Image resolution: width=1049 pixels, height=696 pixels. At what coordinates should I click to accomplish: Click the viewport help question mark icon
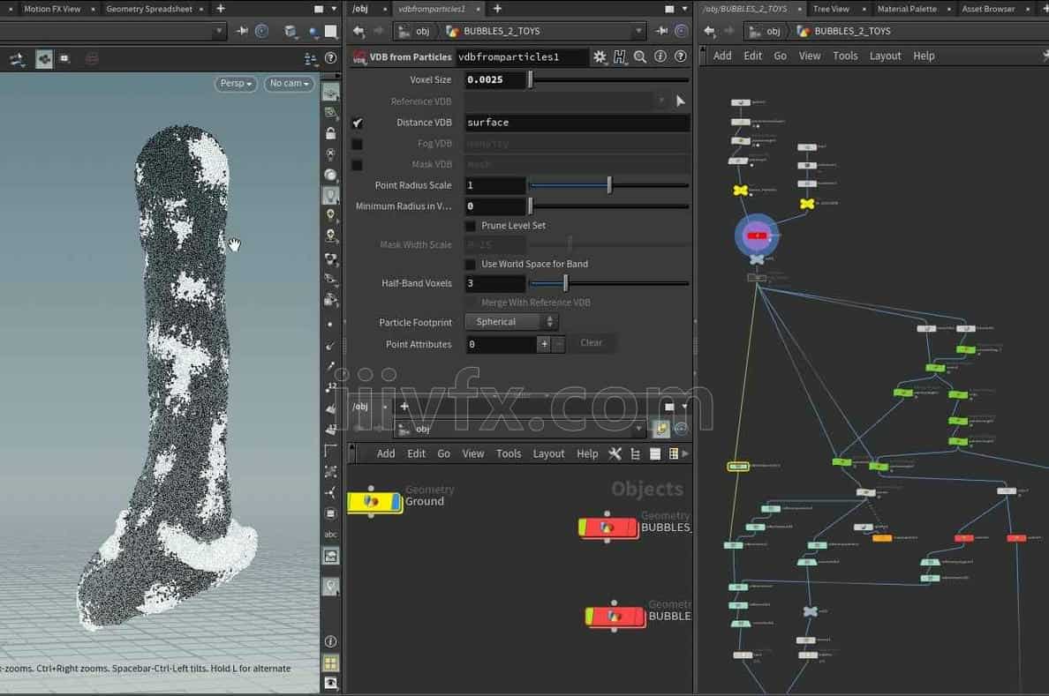(x=331, y=58)
